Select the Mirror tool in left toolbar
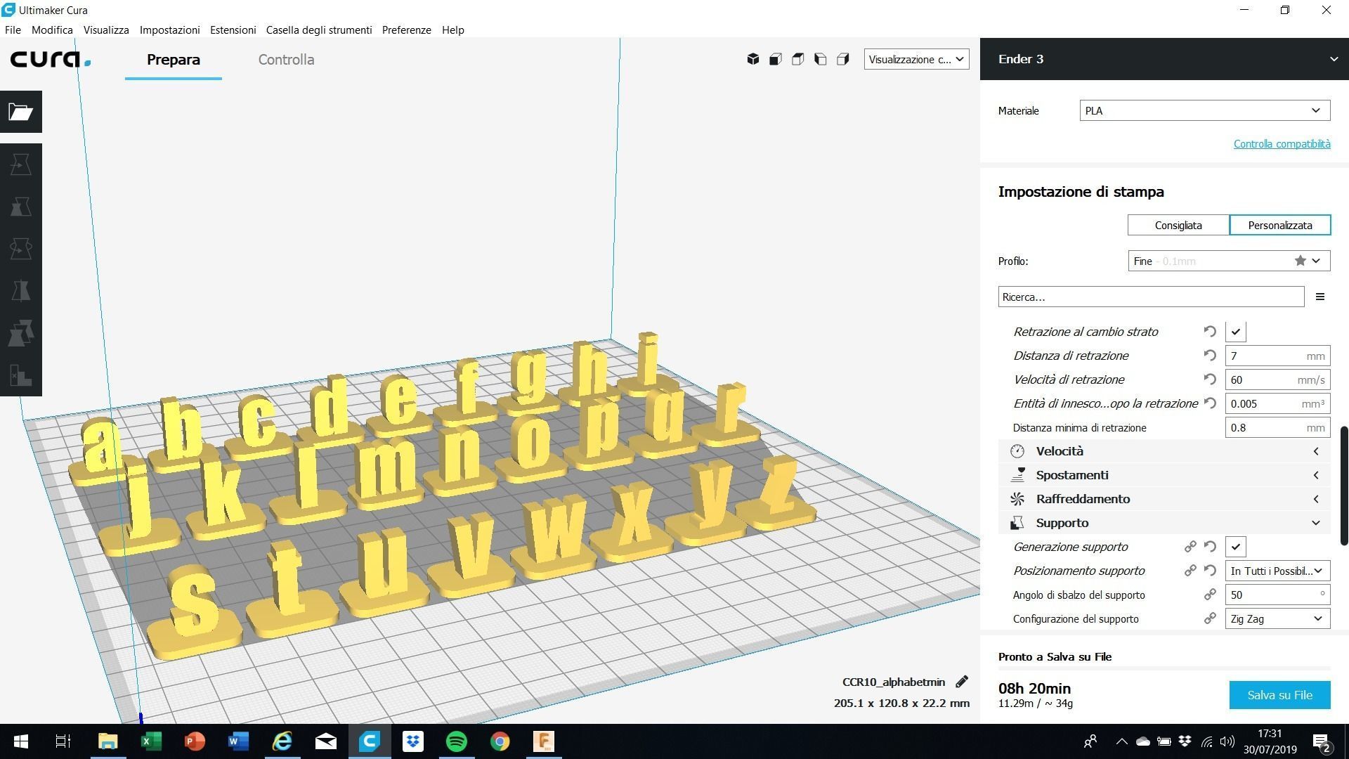 [21, 291]
